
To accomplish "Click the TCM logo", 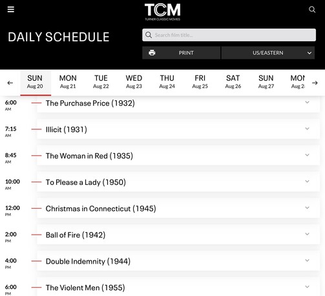I will (x=162, y=12).
